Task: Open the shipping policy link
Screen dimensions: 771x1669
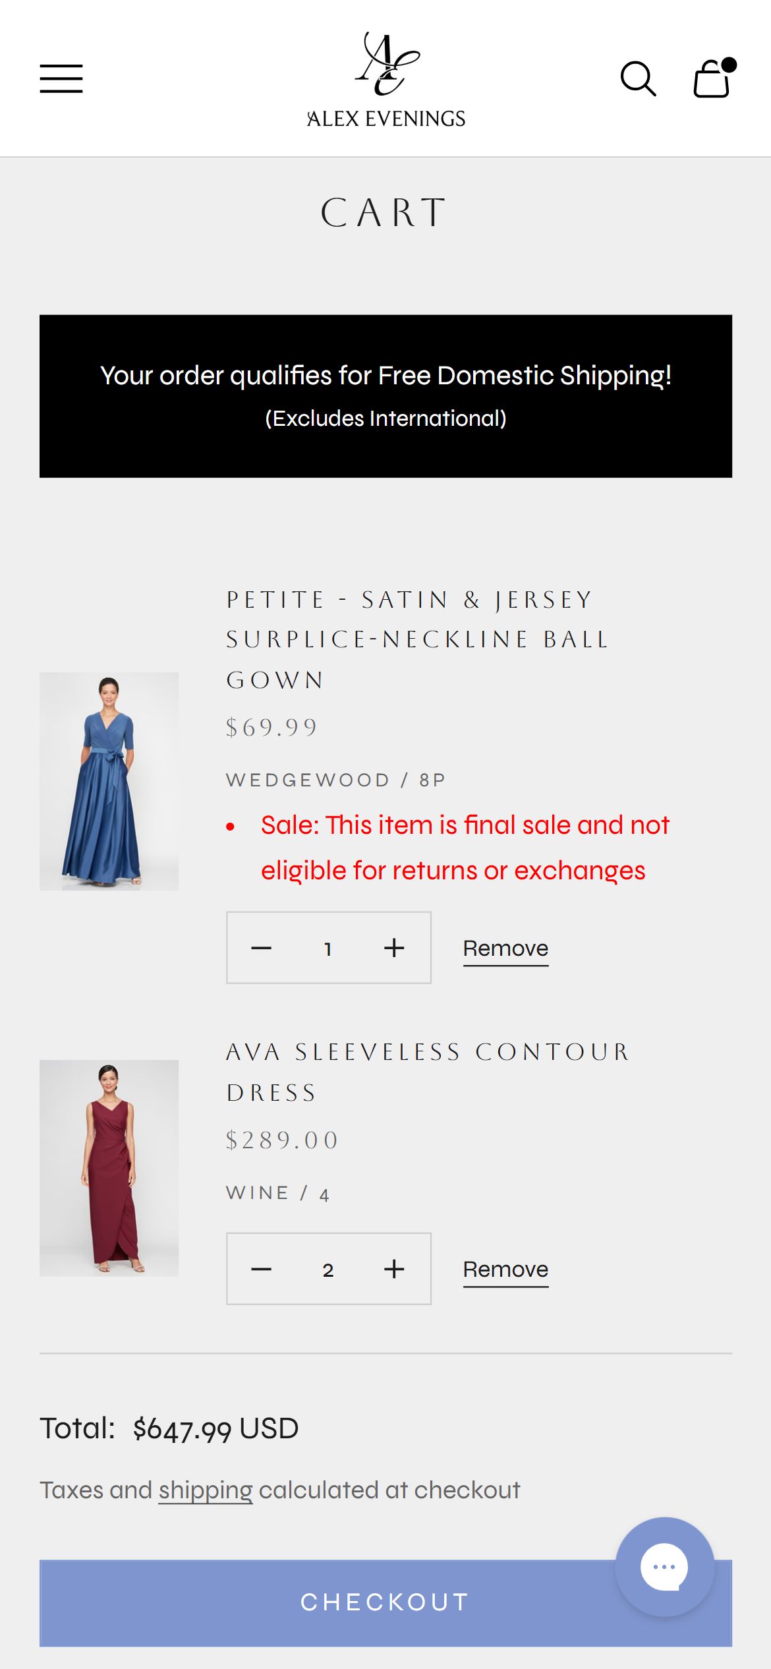Action: [206, 1490]
